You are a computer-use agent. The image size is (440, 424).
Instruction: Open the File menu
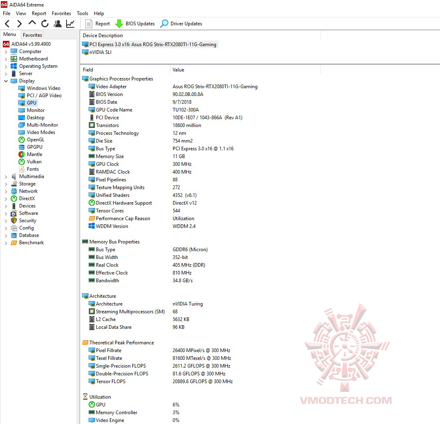point(7,13)
